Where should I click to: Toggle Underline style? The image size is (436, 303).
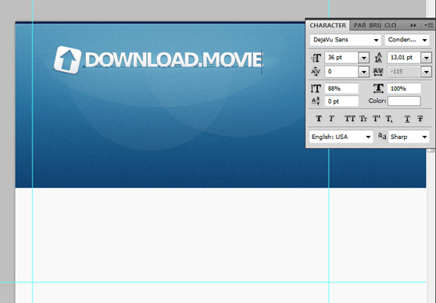pos(407,119)
